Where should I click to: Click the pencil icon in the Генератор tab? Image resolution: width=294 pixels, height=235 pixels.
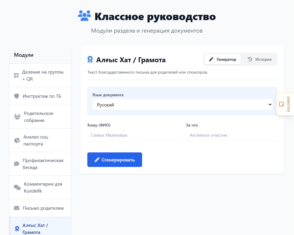[211, 59]
